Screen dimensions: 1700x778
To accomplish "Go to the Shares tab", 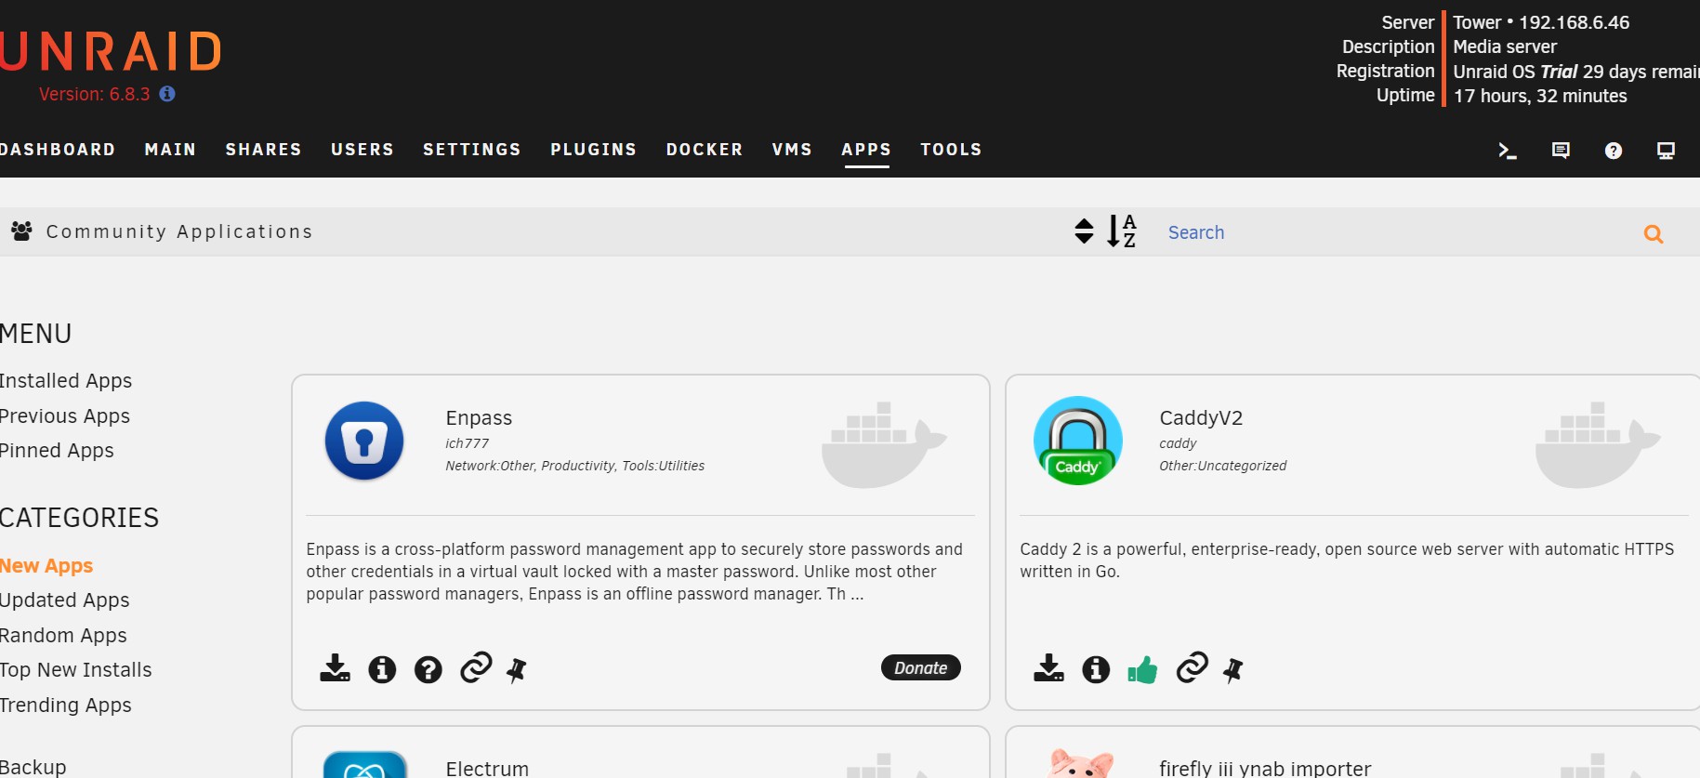I will 263,150.
